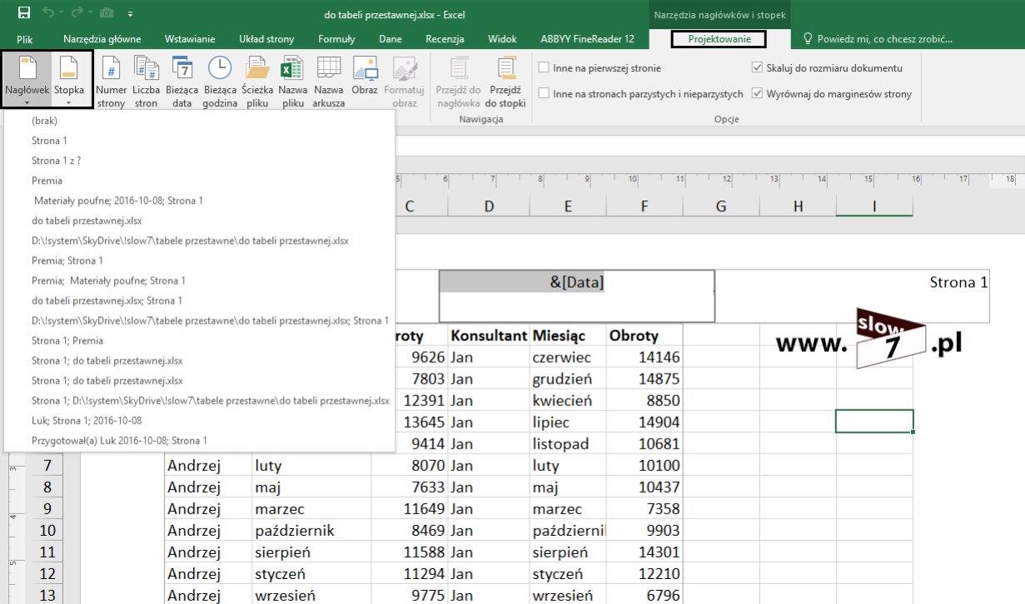Switch to Narzędzia główne tab
This screenshot has height=604, width=1025.
click(102, 39)
